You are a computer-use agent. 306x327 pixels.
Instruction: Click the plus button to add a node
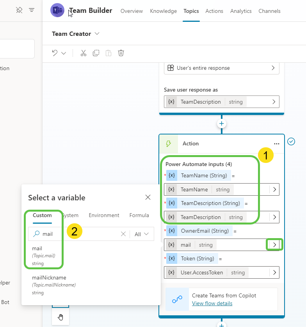point(221,123)
